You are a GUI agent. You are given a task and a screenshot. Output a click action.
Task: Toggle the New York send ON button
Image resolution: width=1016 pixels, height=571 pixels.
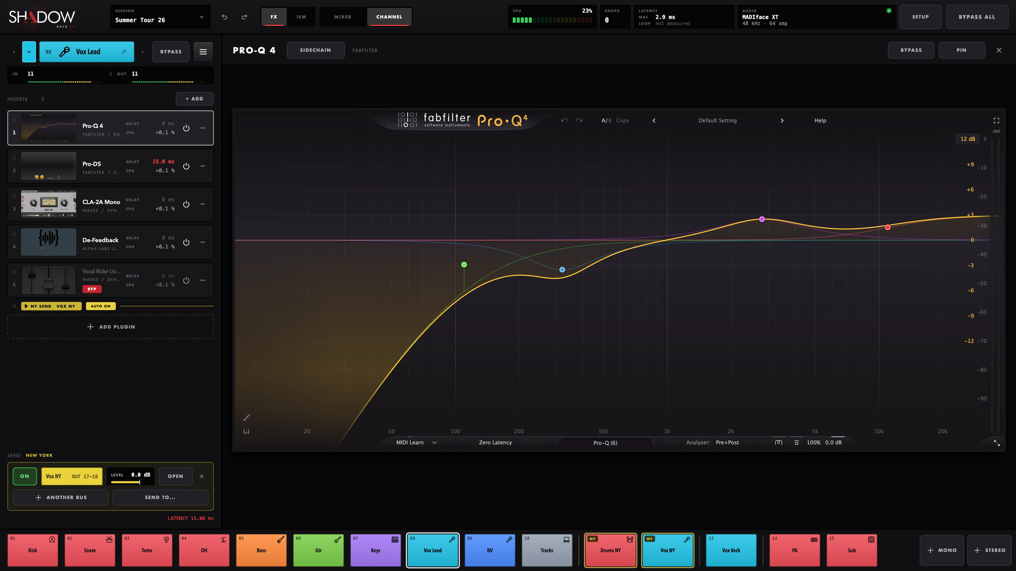pyautogui.click(x=25, y=476)
